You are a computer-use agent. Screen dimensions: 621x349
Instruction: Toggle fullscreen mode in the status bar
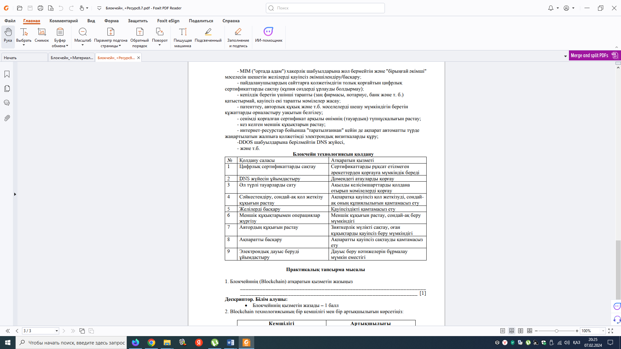tap(611, 331)
